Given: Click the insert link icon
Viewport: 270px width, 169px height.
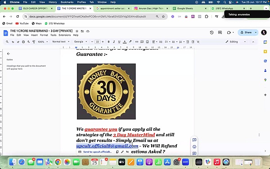Looking at the screenshot, I should tap(137, 42).
